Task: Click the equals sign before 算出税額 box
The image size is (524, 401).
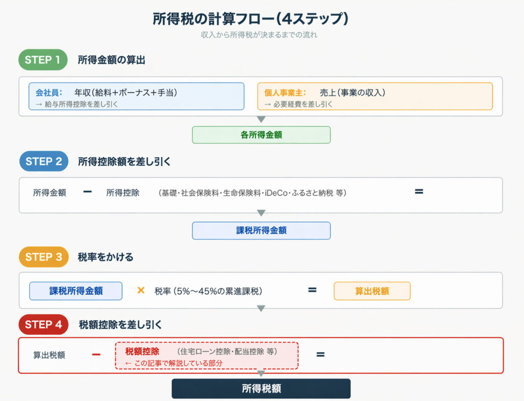Action: 313,290
